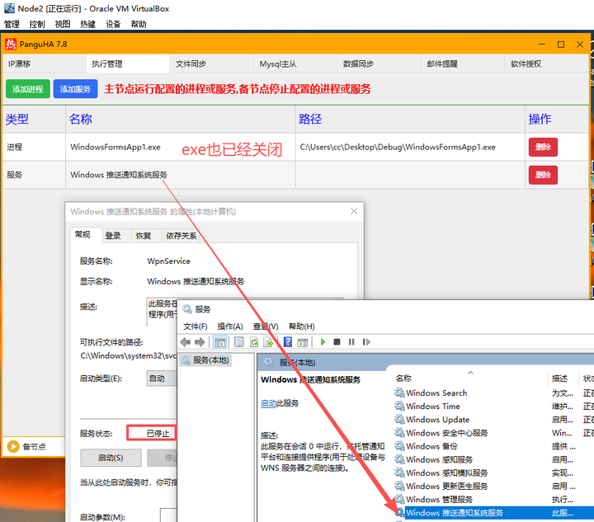Click gear icon of Windows 更新医生服务
This screenshot has height=522, width=594.
[399, 486]
